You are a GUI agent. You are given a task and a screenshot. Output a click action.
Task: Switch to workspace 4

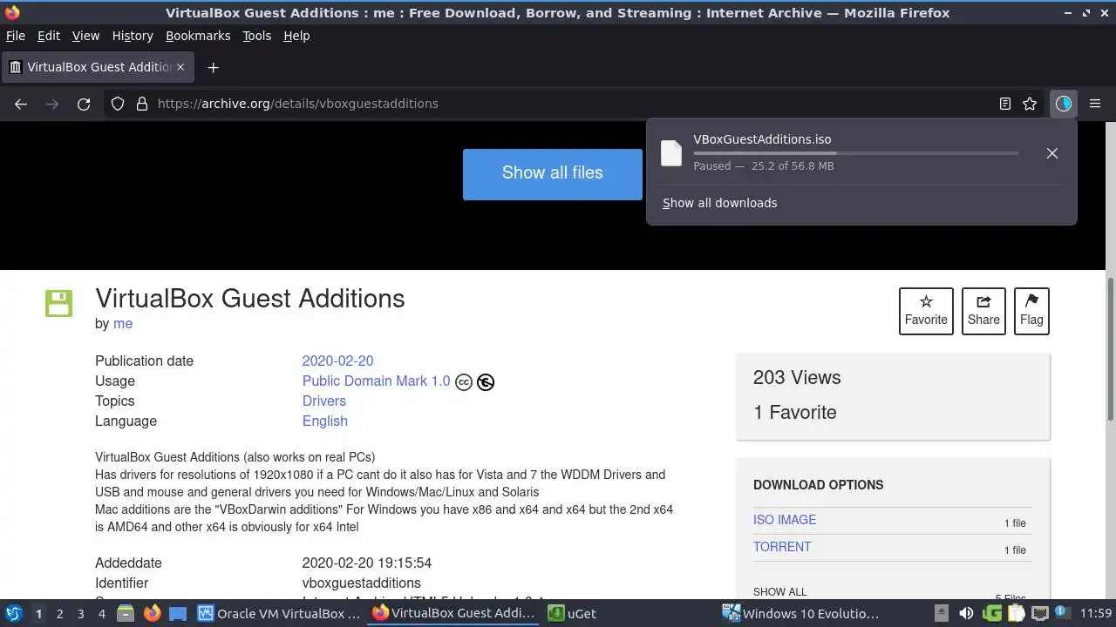tap(101, 614)
